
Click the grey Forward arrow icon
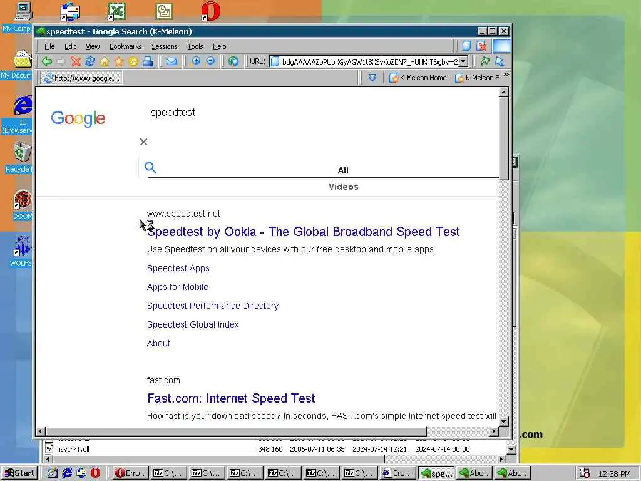coord(61,62)
